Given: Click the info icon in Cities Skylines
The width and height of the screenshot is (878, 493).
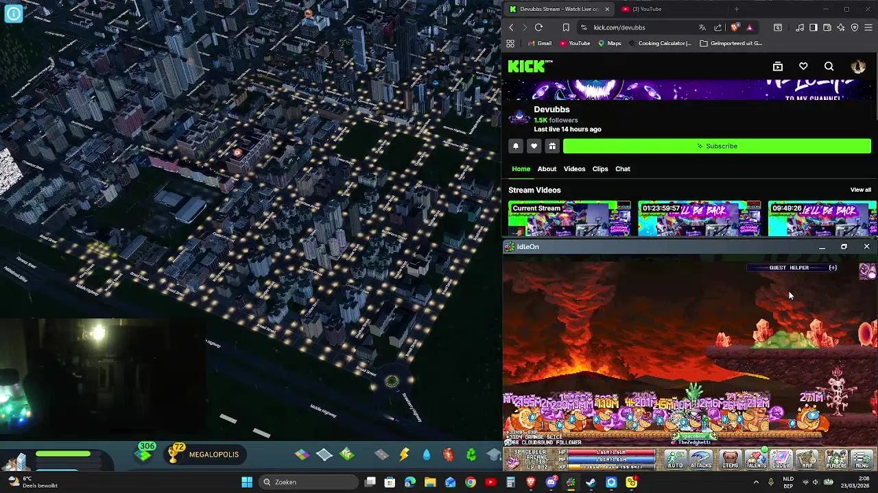Looking at the screenshot, I should (13, 13).
